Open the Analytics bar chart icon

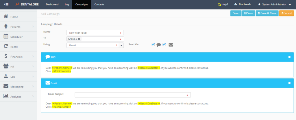click(x=5, y=96)
